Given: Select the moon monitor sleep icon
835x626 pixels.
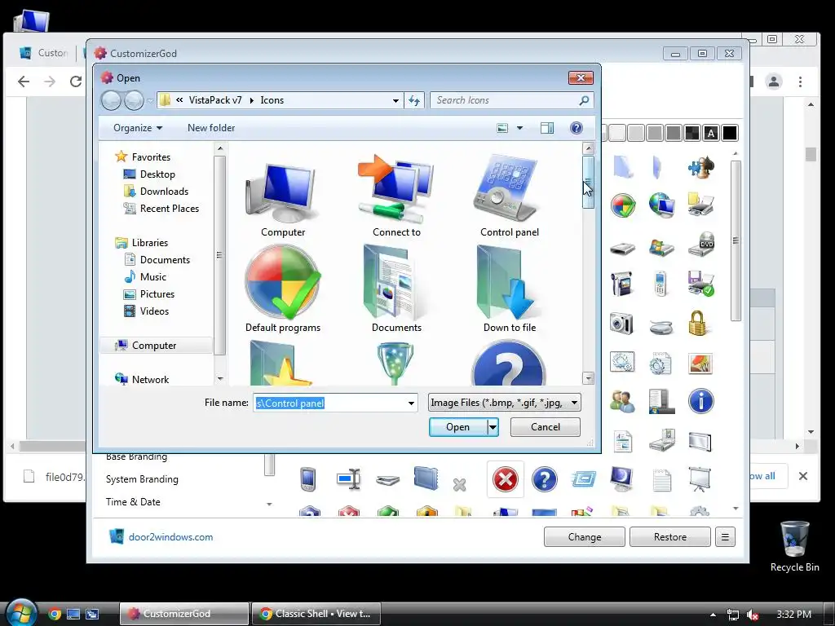Looking at the screenshot, I should click(x=621, y=479).
